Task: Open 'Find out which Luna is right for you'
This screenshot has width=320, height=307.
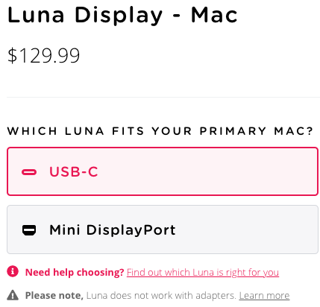Action: click(203, 273)
